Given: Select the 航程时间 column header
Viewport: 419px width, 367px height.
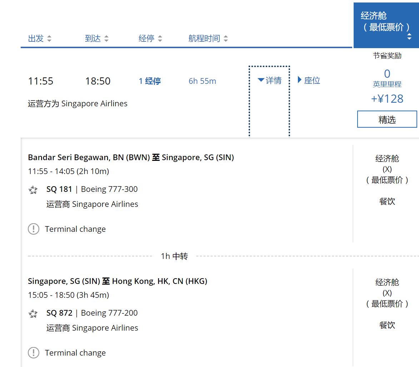Looking at the screenshot, I should [204, 39].
